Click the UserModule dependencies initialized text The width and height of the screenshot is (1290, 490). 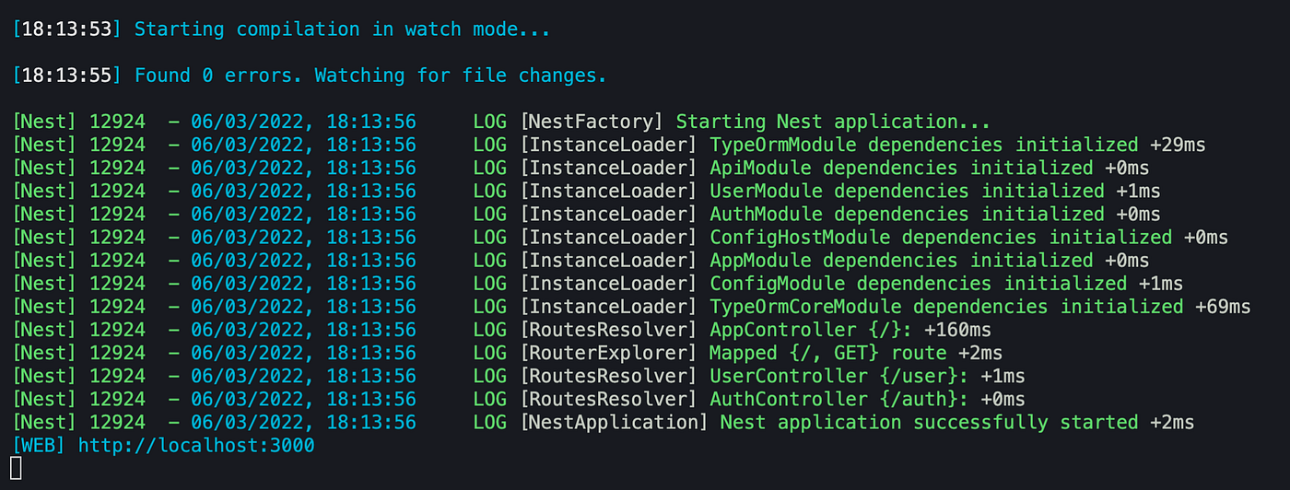[x=907, y=191]
